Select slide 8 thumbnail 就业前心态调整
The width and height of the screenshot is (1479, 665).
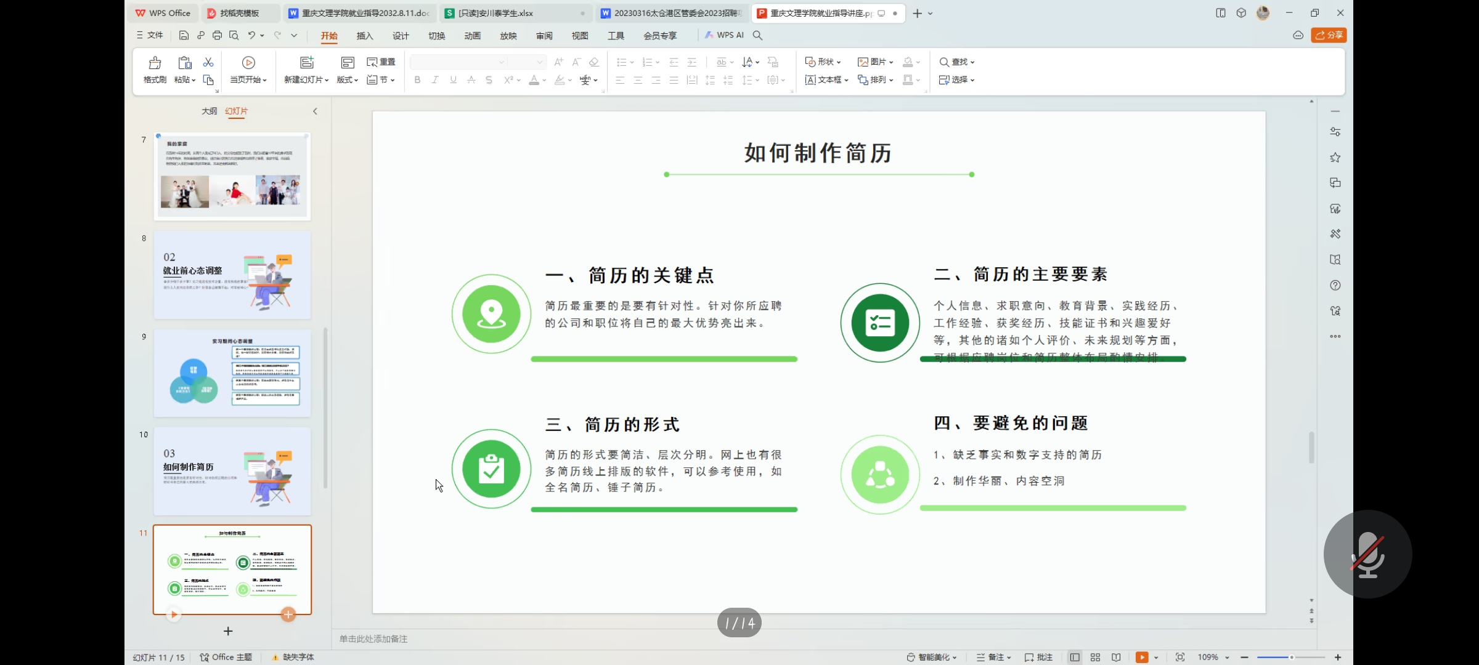(232, 275)
